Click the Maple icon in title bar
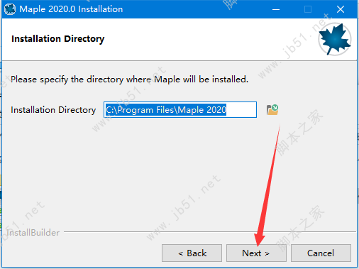This screenshot has height=269, width=359. pyautogui.click(x=10, y=9)
